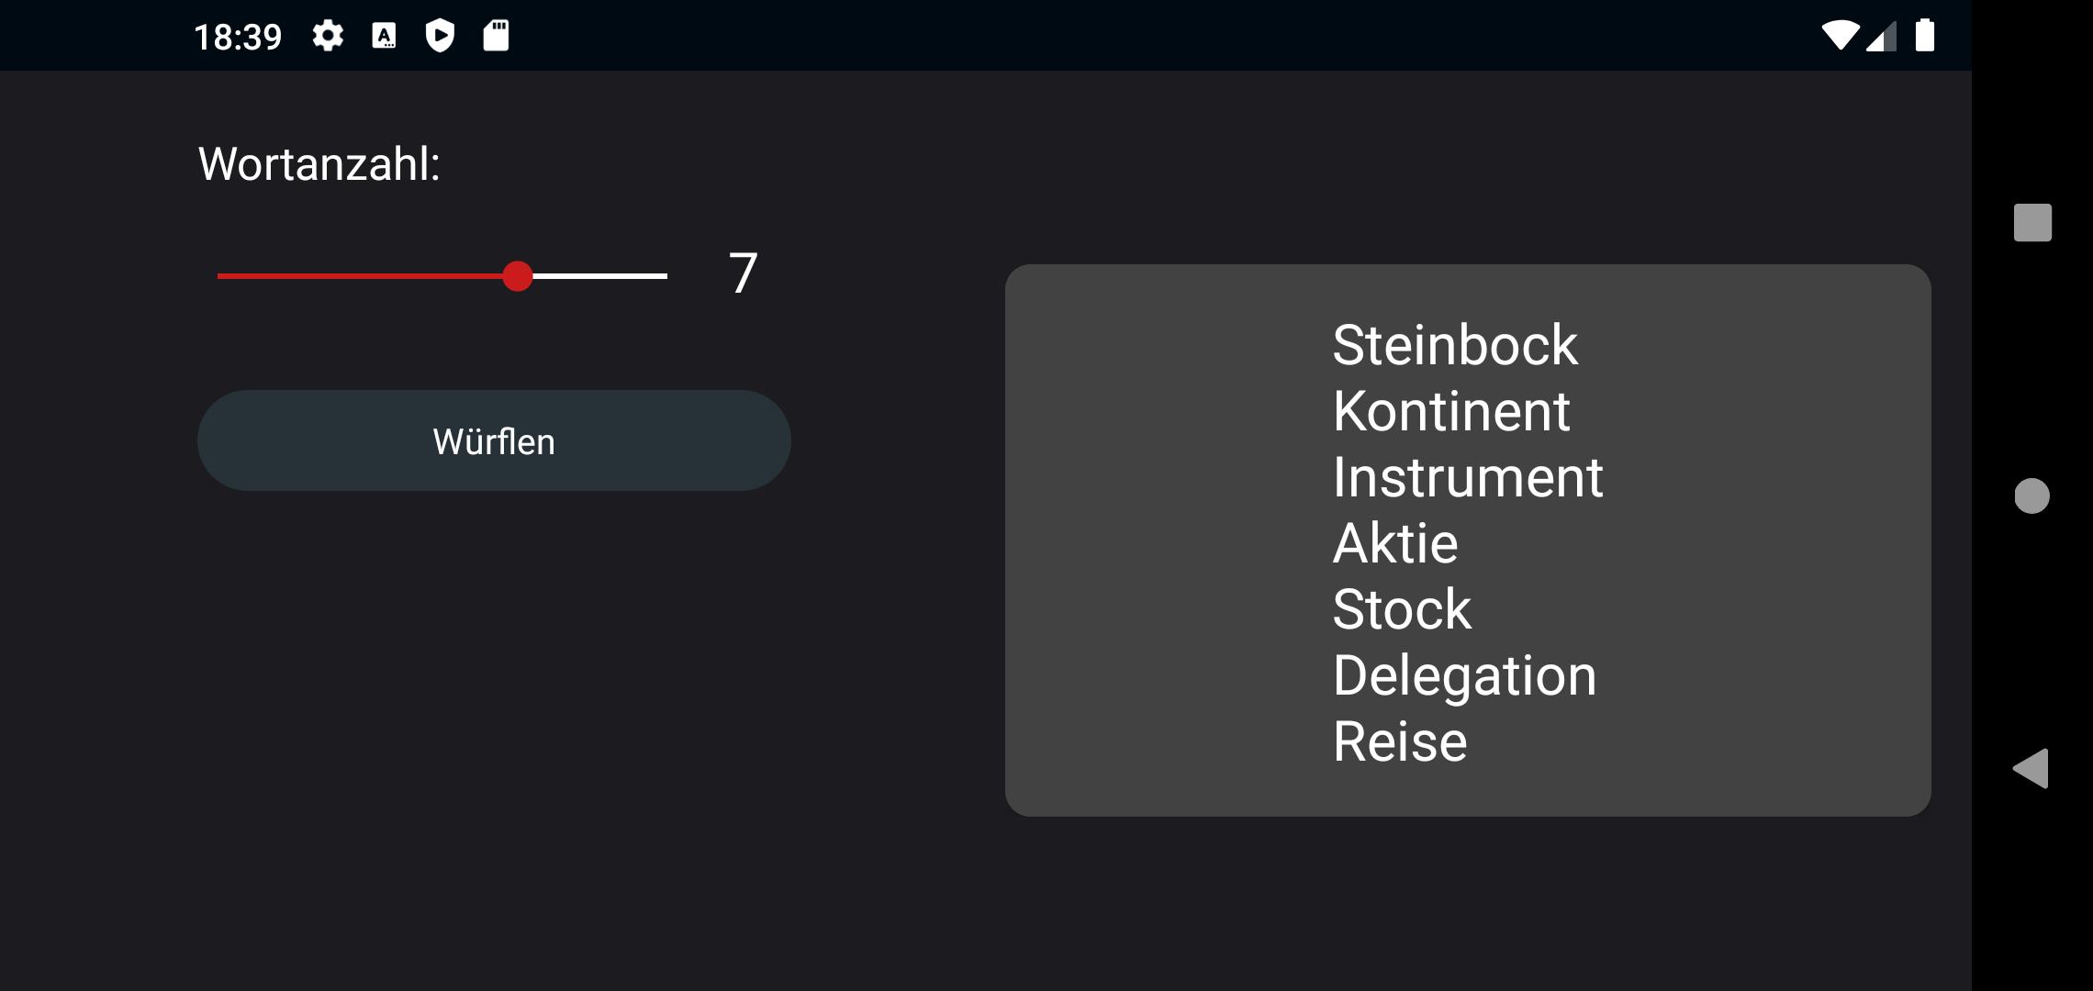Open recent apps with square button
The image size is (2093, 991).
coord(2031,223)
